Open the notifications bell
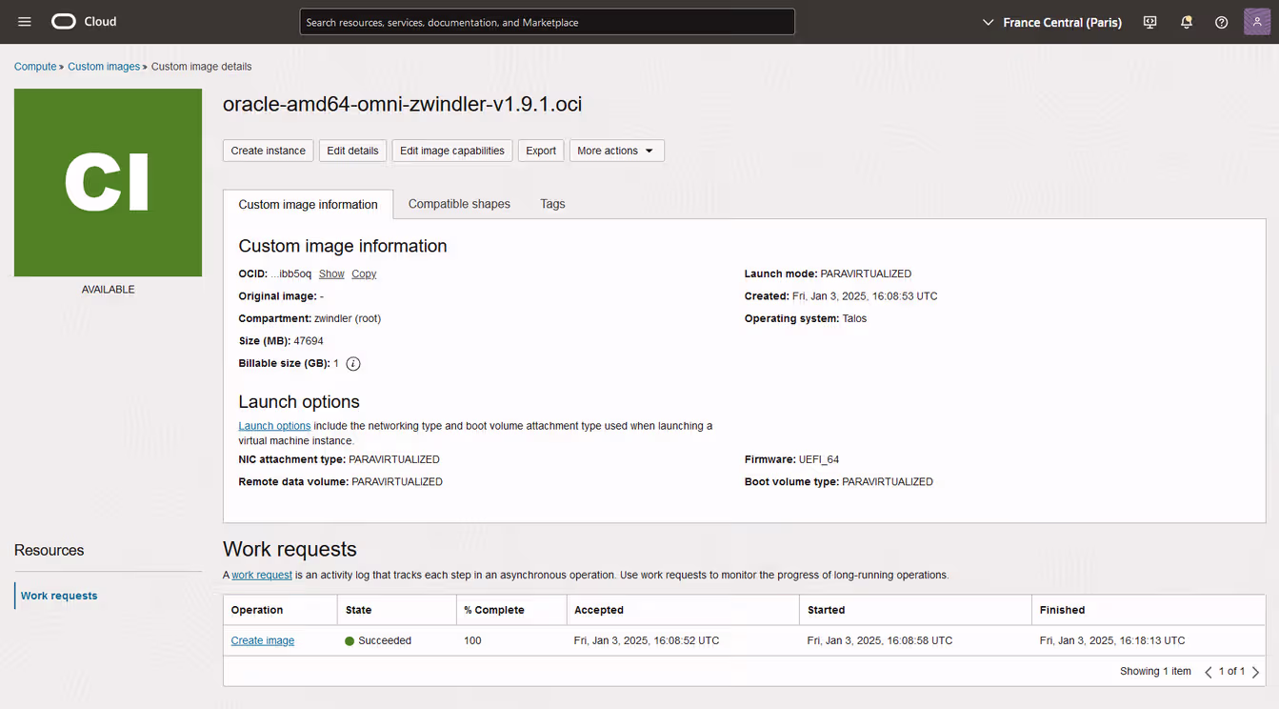This screenshot has width=1279, height=709. tap(1186, 22)
